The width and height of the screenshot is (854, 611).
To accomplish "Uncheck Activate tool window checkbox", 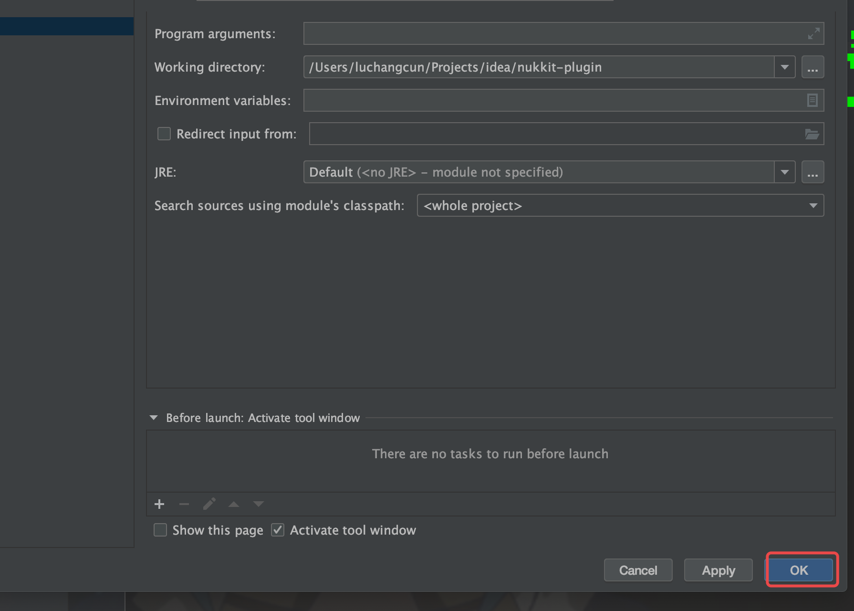I will tap(278, 530).
